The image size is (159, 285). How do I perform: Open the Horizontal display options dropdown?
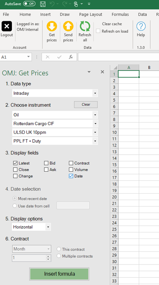(x=48, y=227)
